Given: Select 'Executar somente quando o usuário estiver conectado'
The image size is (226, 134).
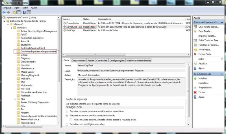Looking at the screenshot, I should (x=67, y=111).
